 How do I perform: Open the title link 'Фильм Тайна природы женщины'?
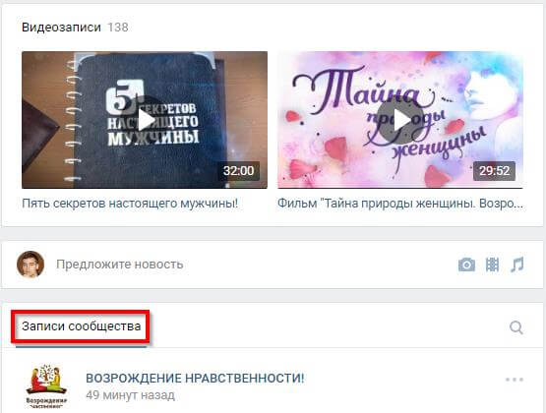pyautogui.click(x=400, y=204)
